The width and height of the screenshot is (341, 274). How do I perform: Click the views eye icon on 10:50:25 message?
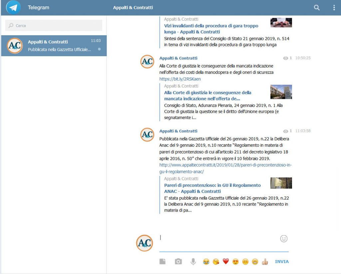(285, 58)
